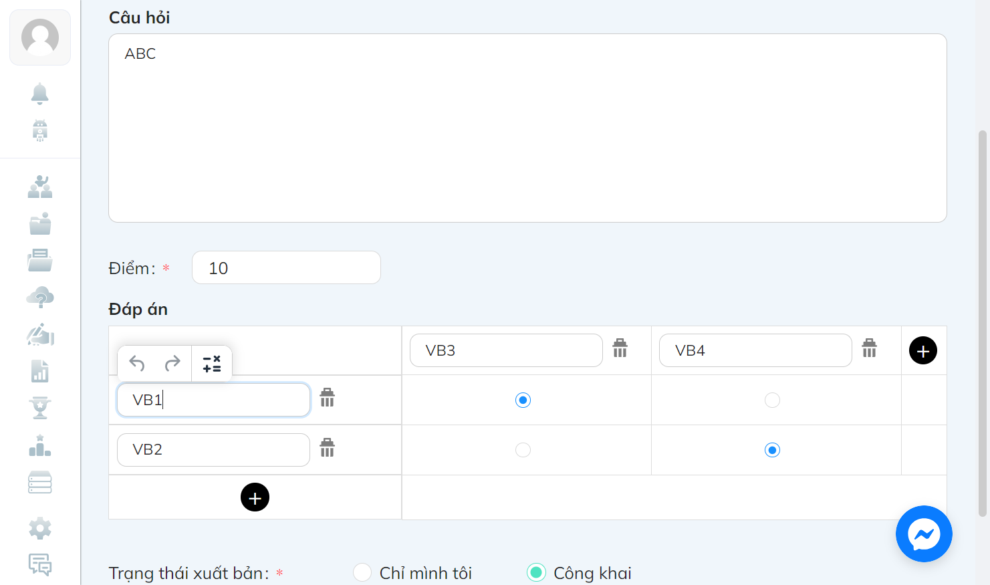
Task: Open the Messenger chat bubble
Action: tap(924, 534)
